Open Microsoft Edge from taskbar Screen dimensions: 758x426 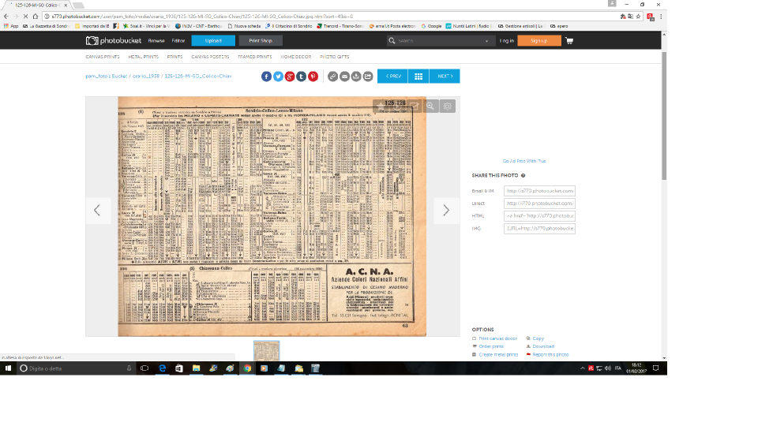pos(163,368)
